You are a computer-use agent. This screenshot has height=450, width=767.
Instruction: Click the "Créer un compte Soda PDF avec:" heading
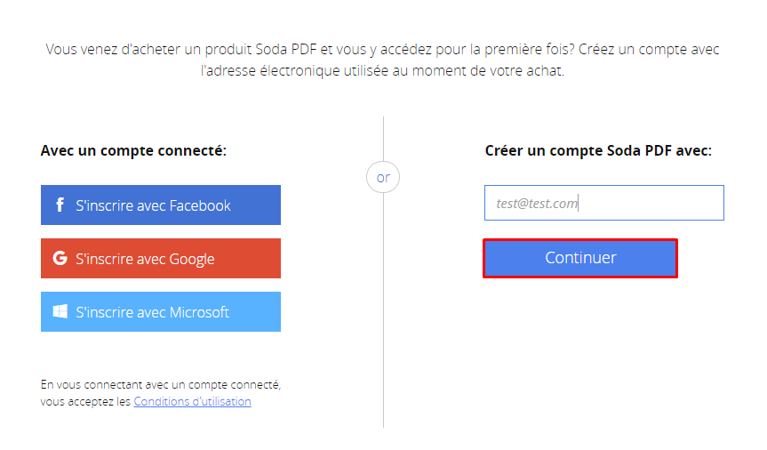pos(598,150)
